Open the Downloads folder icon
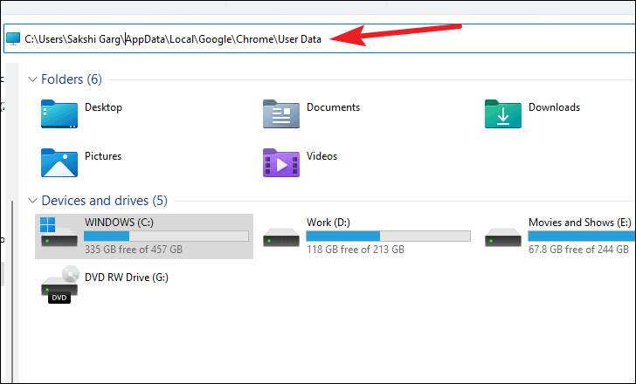 pyautogui.click(x=503, y=113)
